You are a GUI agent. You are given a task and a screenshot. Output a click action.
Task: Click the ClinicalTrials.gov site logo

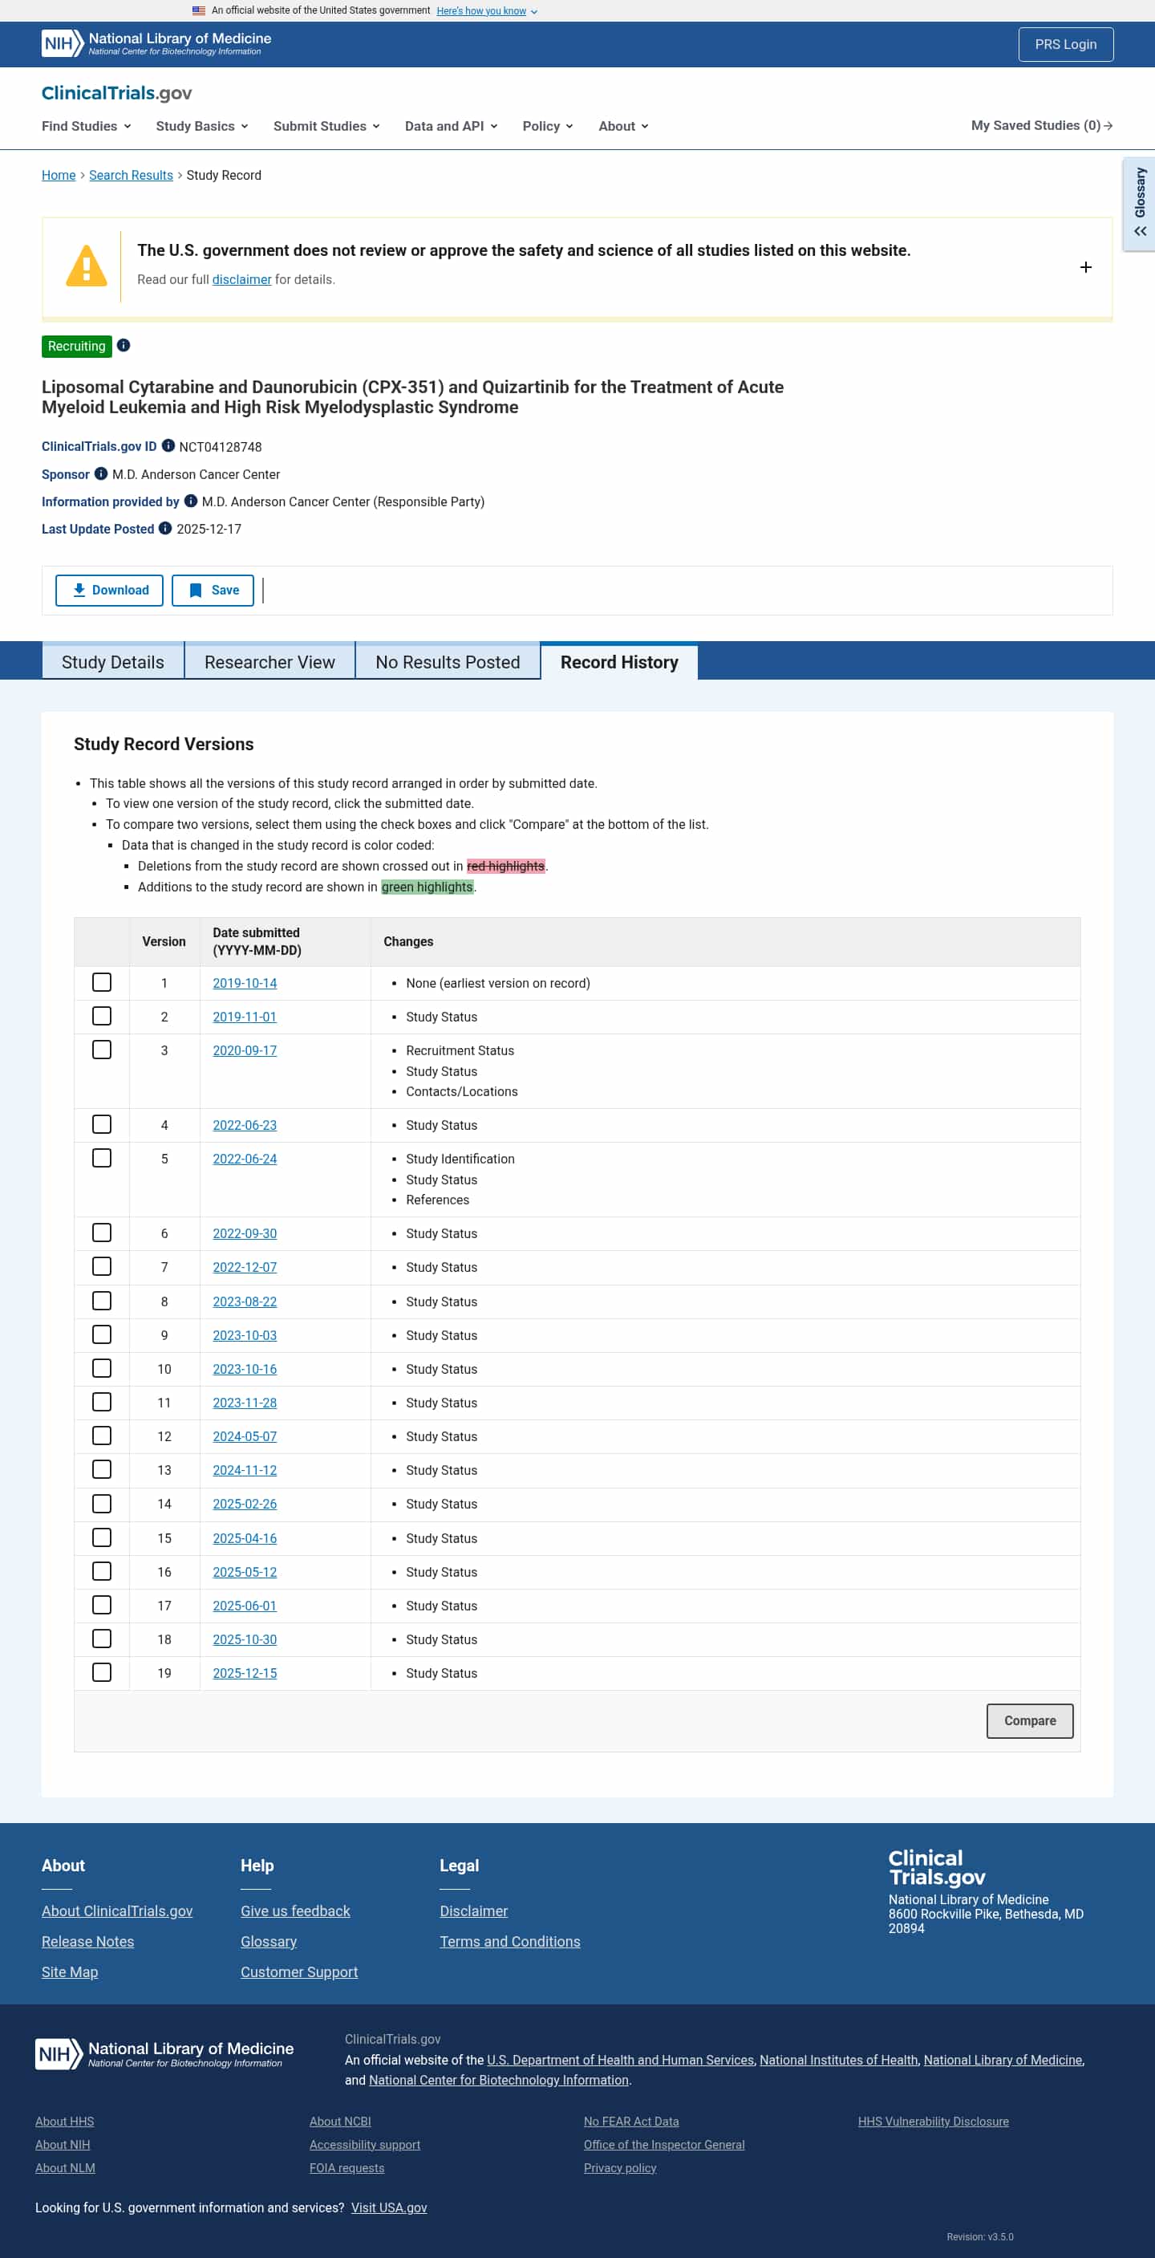point(116,93)
